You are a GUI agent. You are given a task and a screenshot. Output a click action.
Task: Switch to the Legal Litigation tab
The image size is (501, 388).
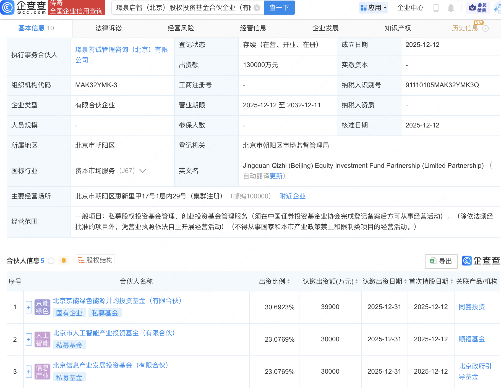(x=108, y=28)
